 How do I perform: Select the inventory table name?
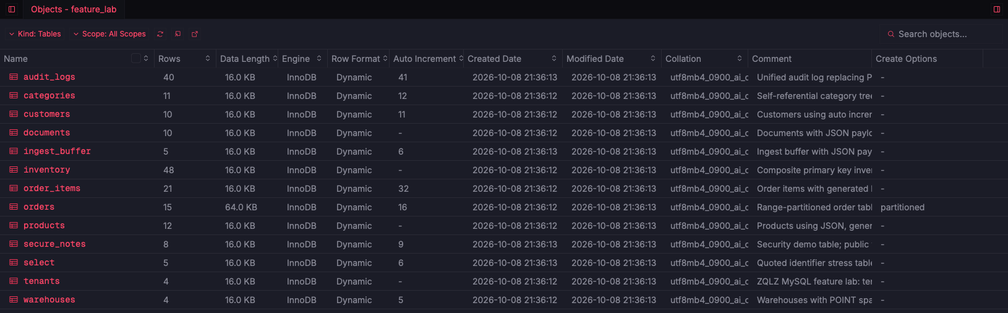pyautogui.click(x=47, y=170)
